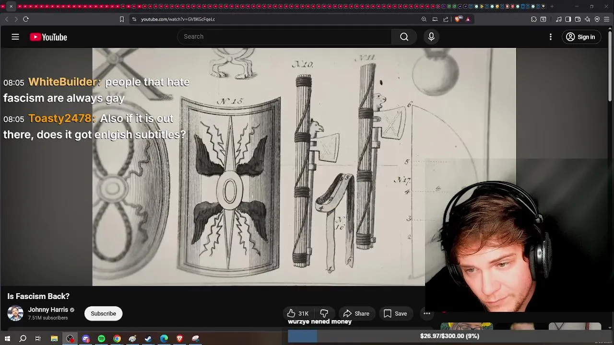Screen dimensions: 614x345
Task: Bookmark this page icon in address bar
Action: [122, 19]
